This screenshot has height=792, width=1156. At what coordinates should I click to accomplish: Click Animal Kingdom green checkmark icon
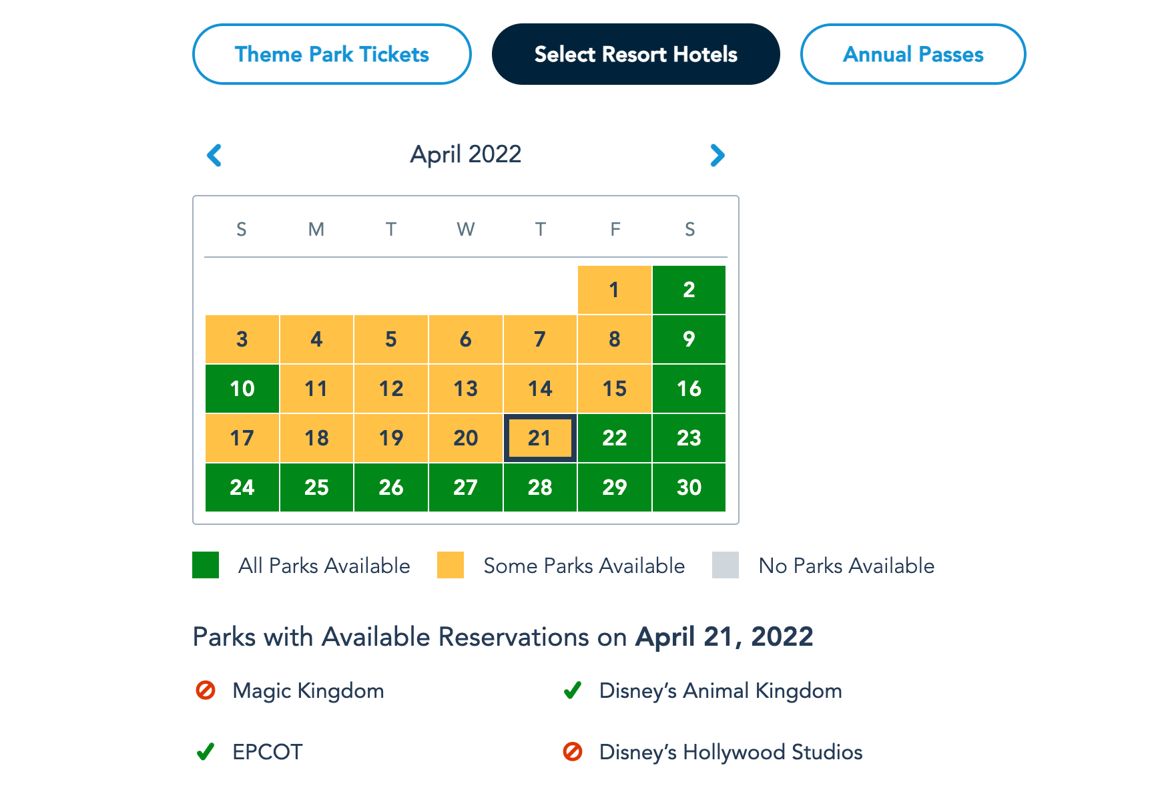[573, 690]
